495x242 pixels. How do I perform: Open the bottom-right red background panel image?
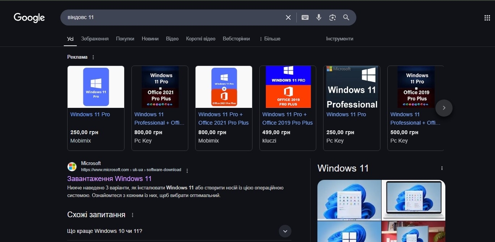point(414,232)
